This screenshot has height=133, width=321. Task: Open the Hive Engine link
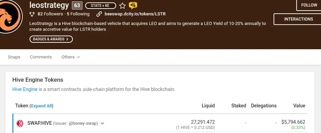[25, 89]
